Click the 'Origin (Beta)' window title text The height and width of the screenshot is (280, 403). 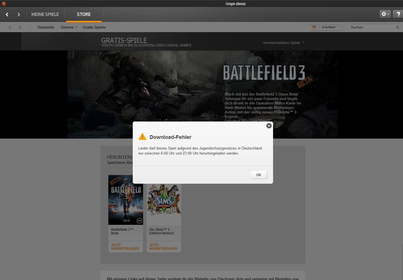tap(235, 4)
